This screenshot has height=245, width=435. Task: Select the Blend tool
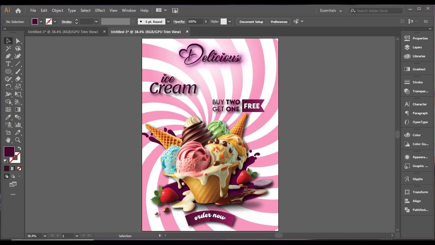[18, 117]
